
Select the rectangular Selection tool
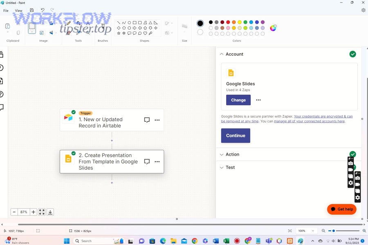[x=32, y=26]
